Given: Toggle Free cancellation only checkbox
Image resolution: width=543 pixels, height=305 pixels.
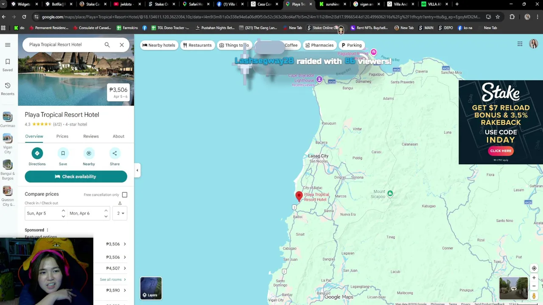Looking at the screenshot, I should 125,195.
